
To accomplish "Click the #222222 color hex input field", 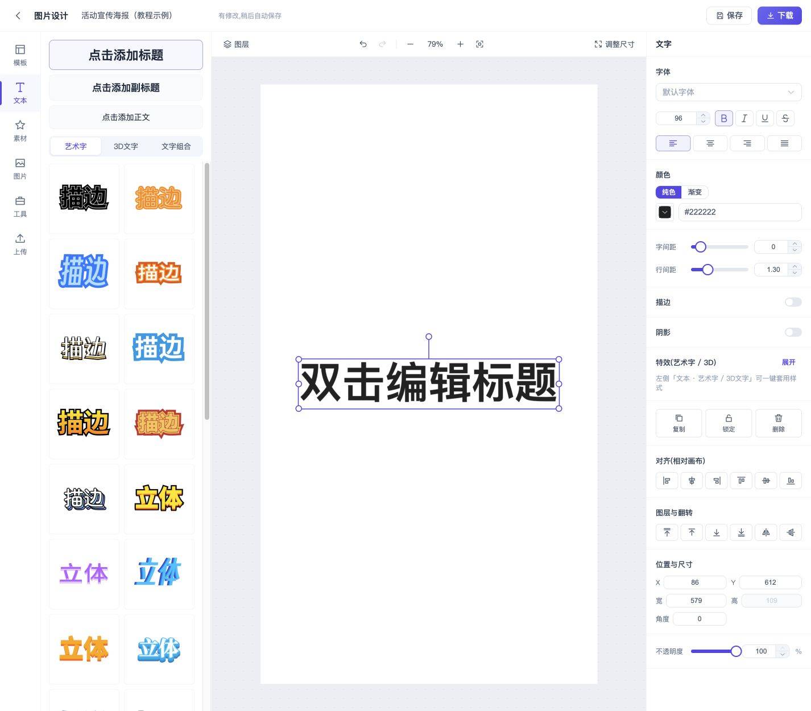I will coord(740,212).
